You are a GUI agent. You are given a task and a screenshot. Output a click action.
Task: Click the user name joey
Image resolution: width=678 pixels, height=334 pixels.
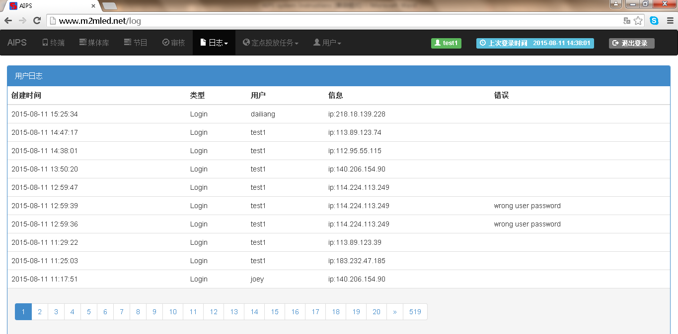tap(257, 279)
